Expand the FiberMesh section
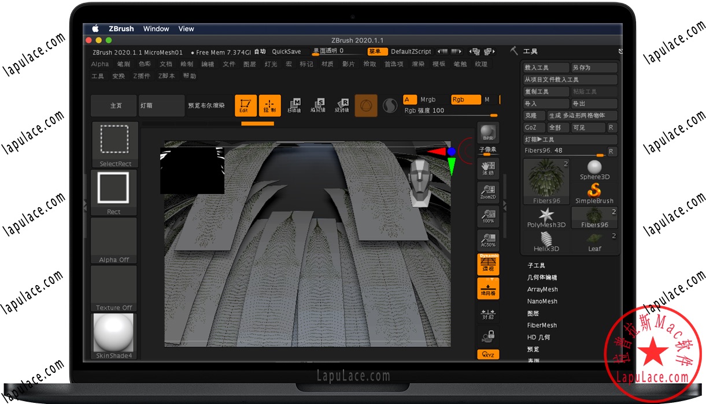The width and height of the screenshot is (706, 404). [542, 326]
